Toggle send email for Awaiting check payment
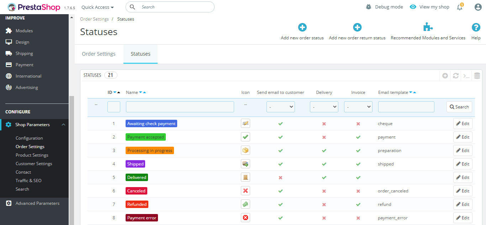The height and width of the screenshot is (225, 486). click(x=280, y=124)
